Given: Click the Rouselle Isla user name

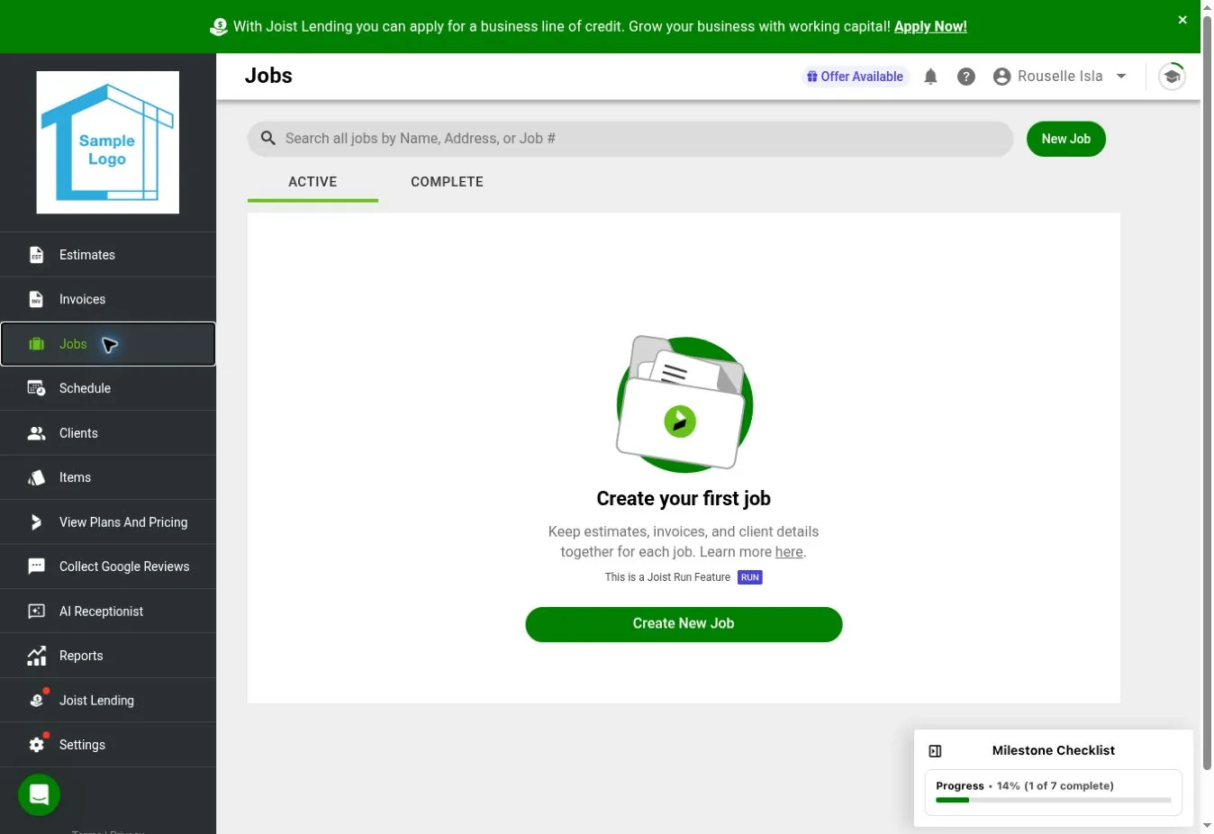Looking at the screenshot, I should coord(1060,77).
